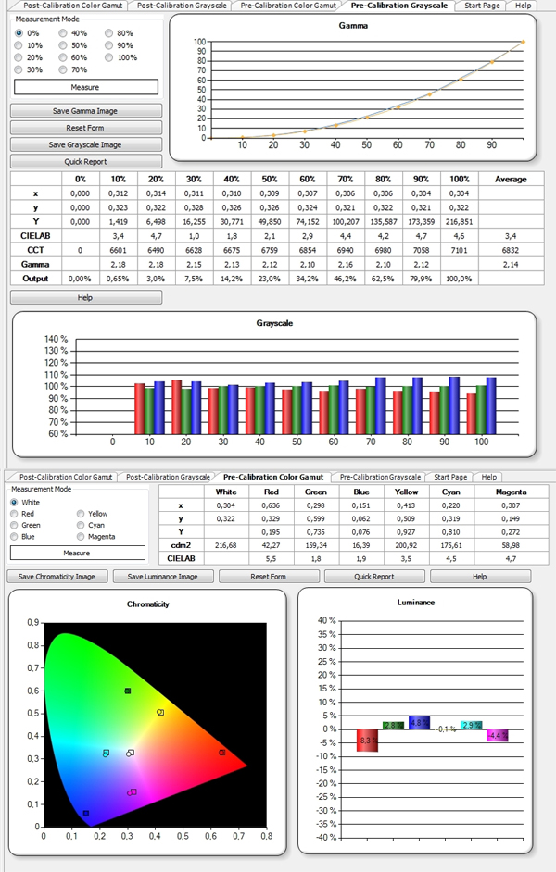Click Reset Form next to Save Luminance Image
Image resolution: width=556 pixels, height=872 pixels.
pos(272,576)
